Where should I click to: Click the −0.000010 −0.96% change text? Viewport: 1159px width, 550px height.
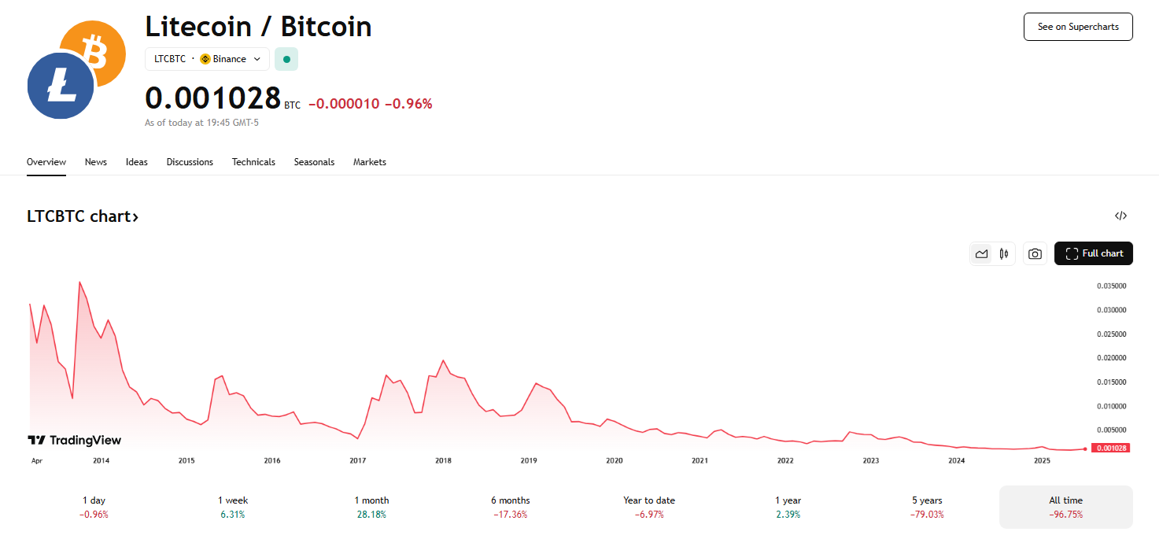pos(370,103)
